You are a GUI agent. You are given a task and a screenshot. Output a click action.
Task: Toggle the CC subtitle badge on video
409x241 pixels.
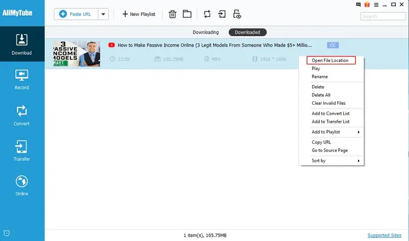[x=332, y=45]
